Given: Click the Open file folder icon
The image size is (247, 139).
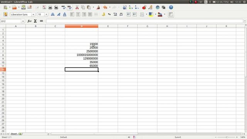Looking at the screenshot, I should 14,7.
